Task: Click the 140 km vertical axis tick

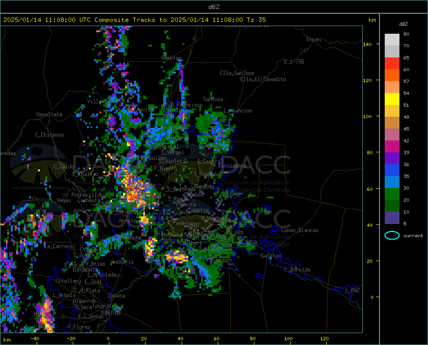Action: (367, 44)
